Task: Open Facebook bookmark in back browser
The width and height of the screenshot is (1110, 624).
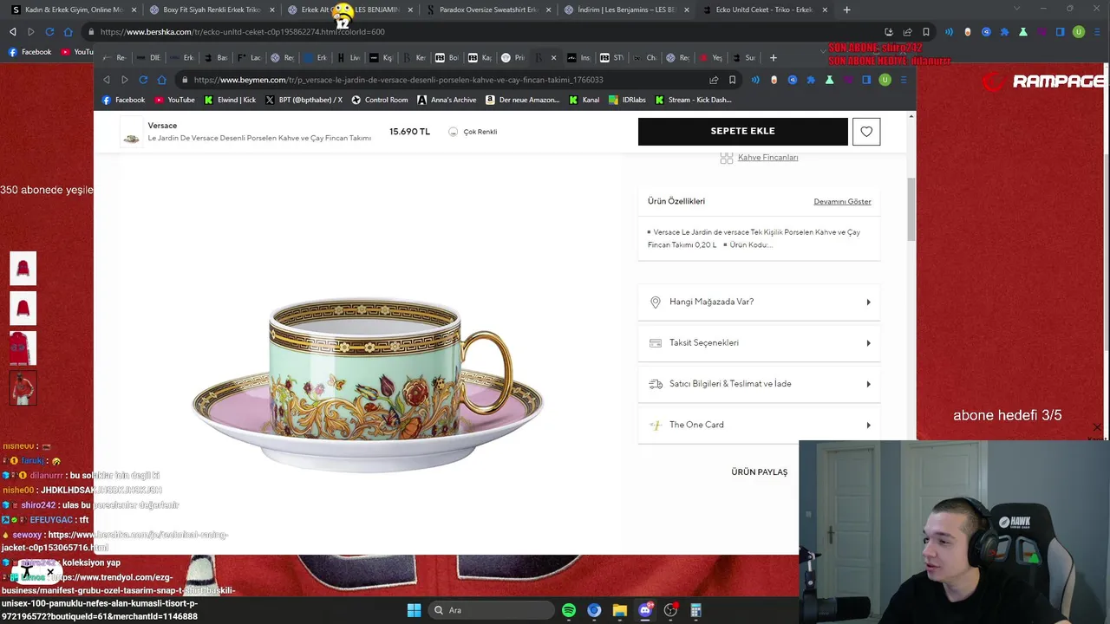Action: 29,52
